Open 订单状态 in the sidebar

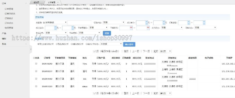tap(9, 23)
